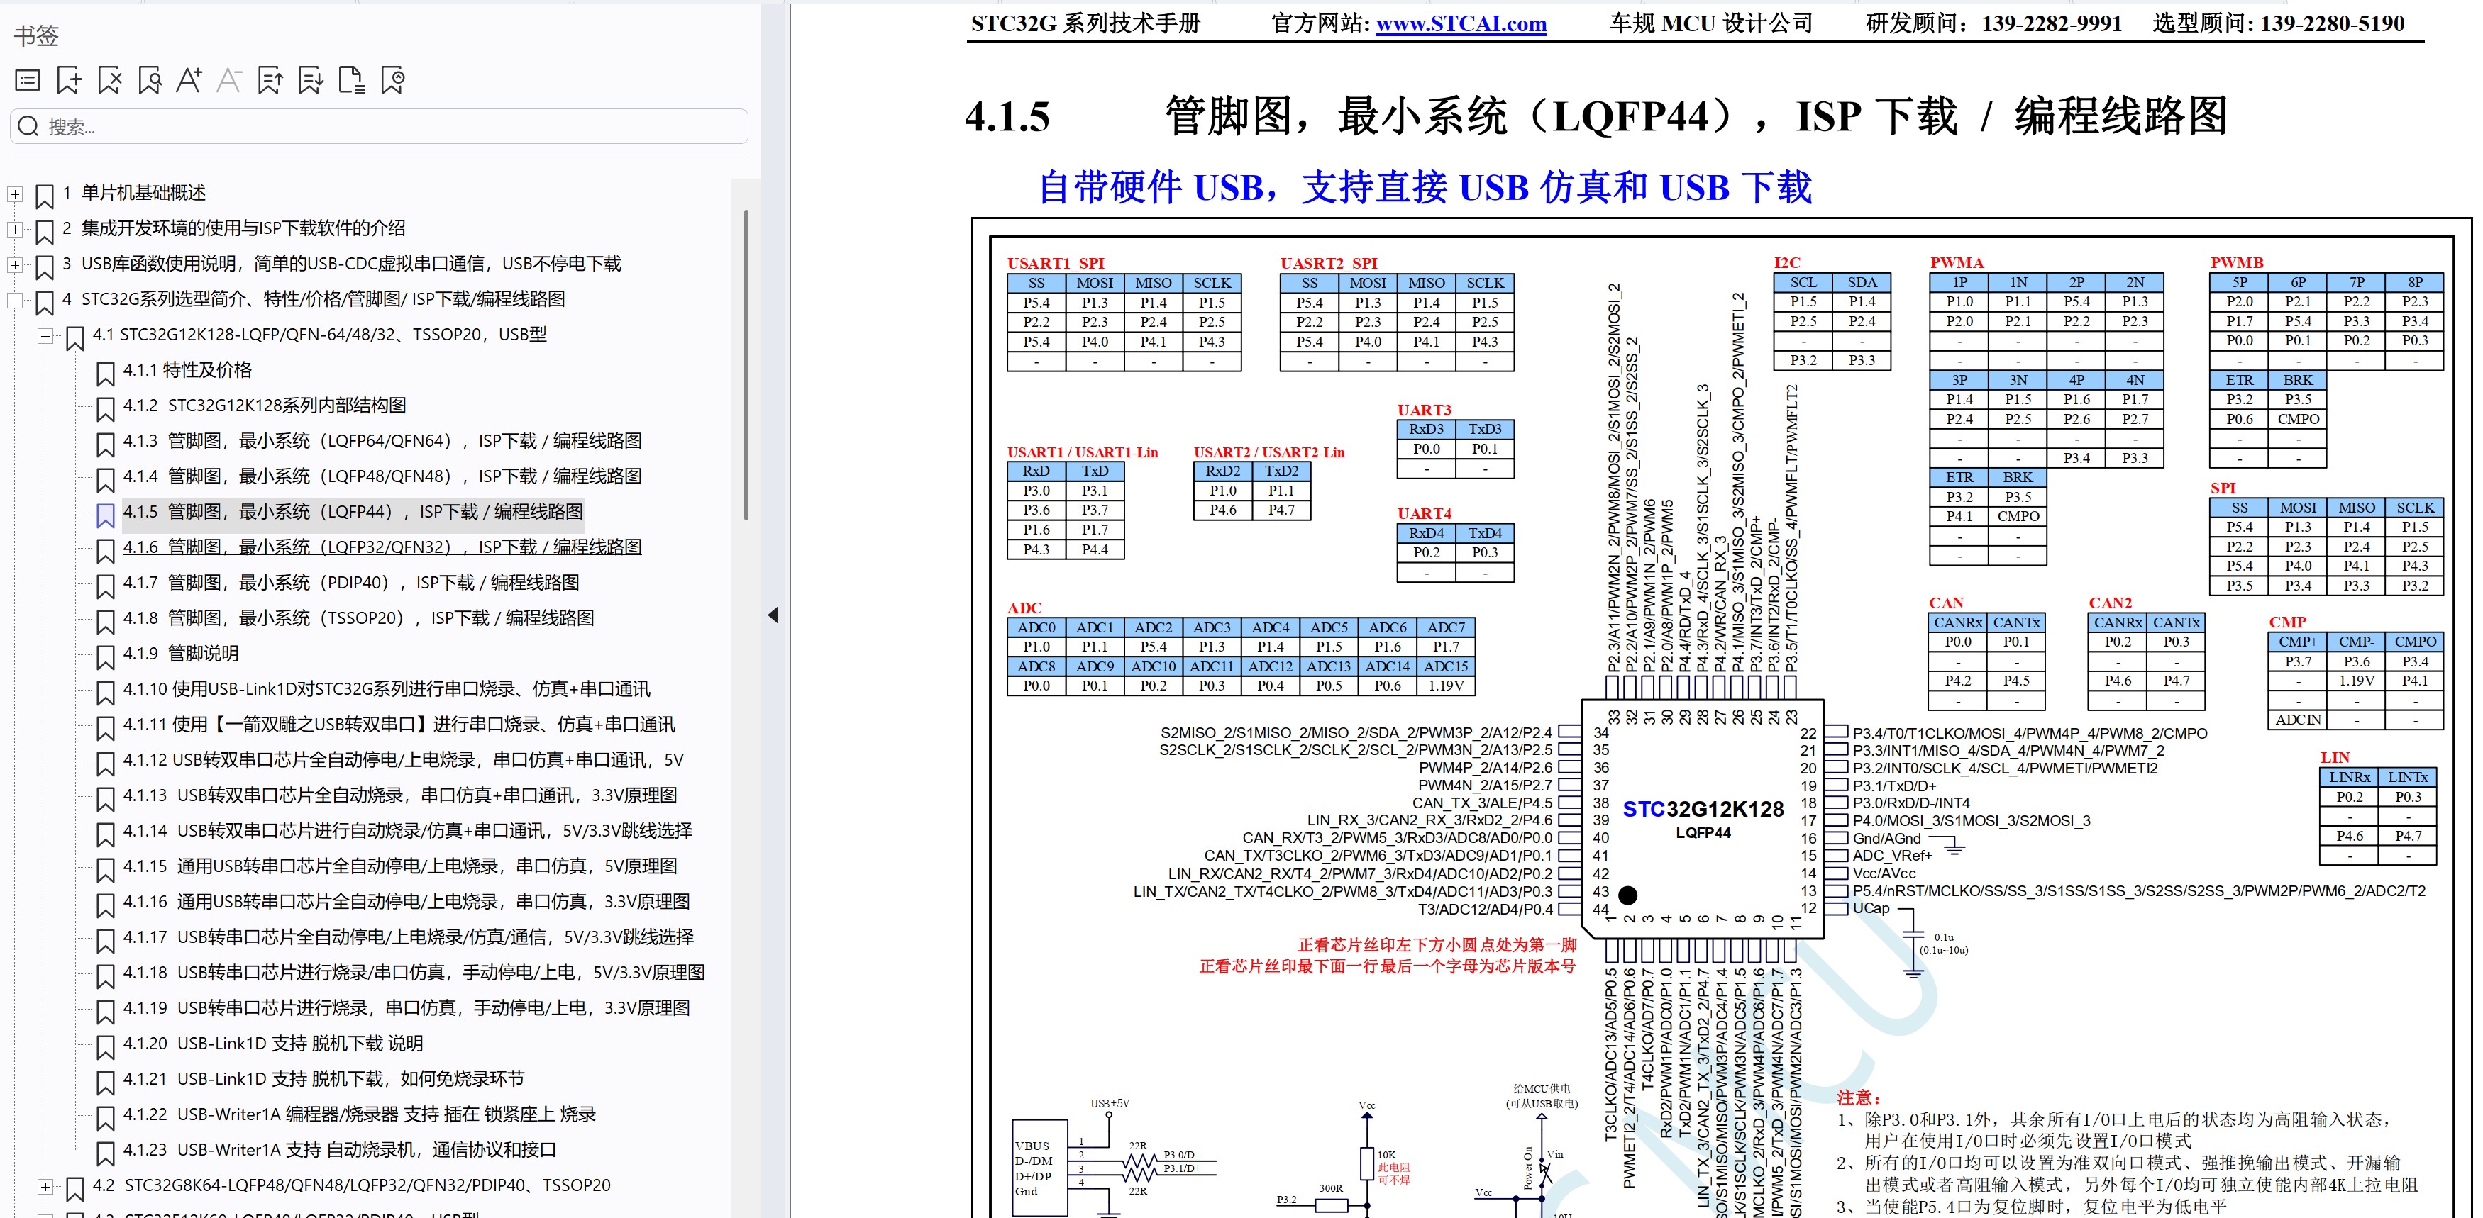The width and height of the screenshot is (2483, 1218).
Task: Increase the bookmark font size
Action: 189,81
